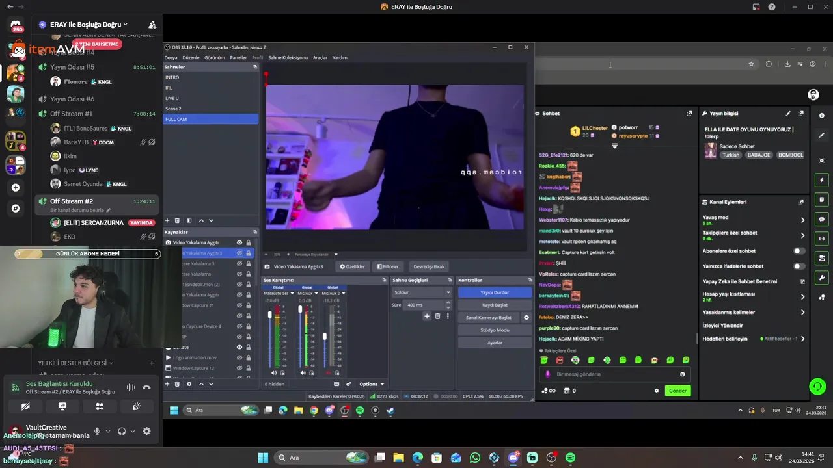Open Filtreler for the selected source
The image size is (833, 468).
(388, 266)
